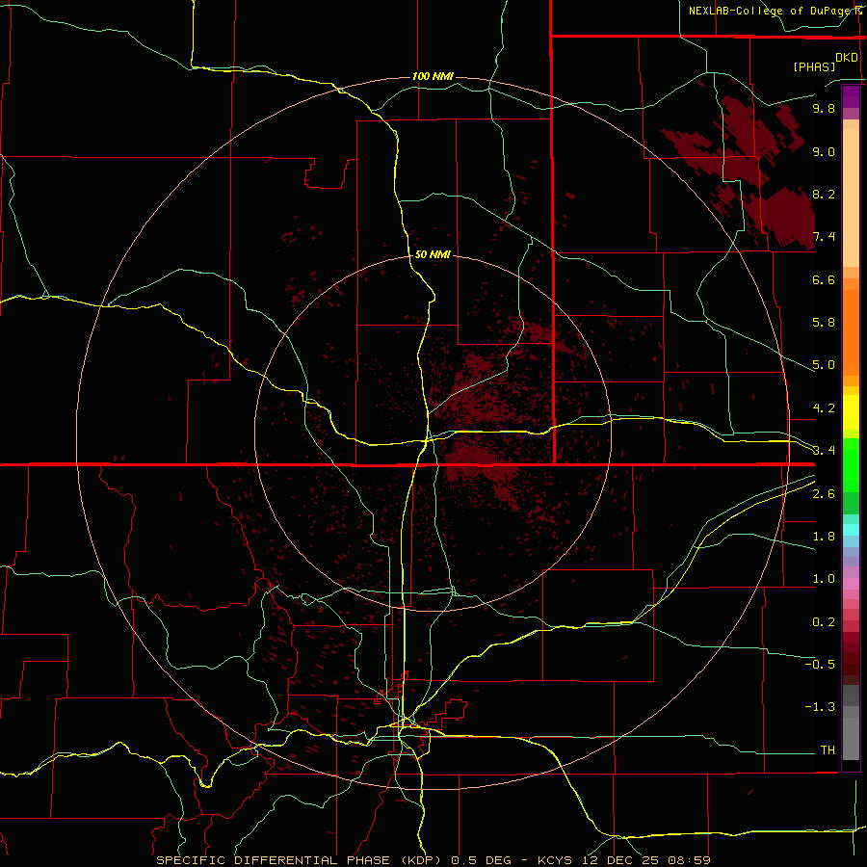Click the 2.6 color scale value

(824, 494)
